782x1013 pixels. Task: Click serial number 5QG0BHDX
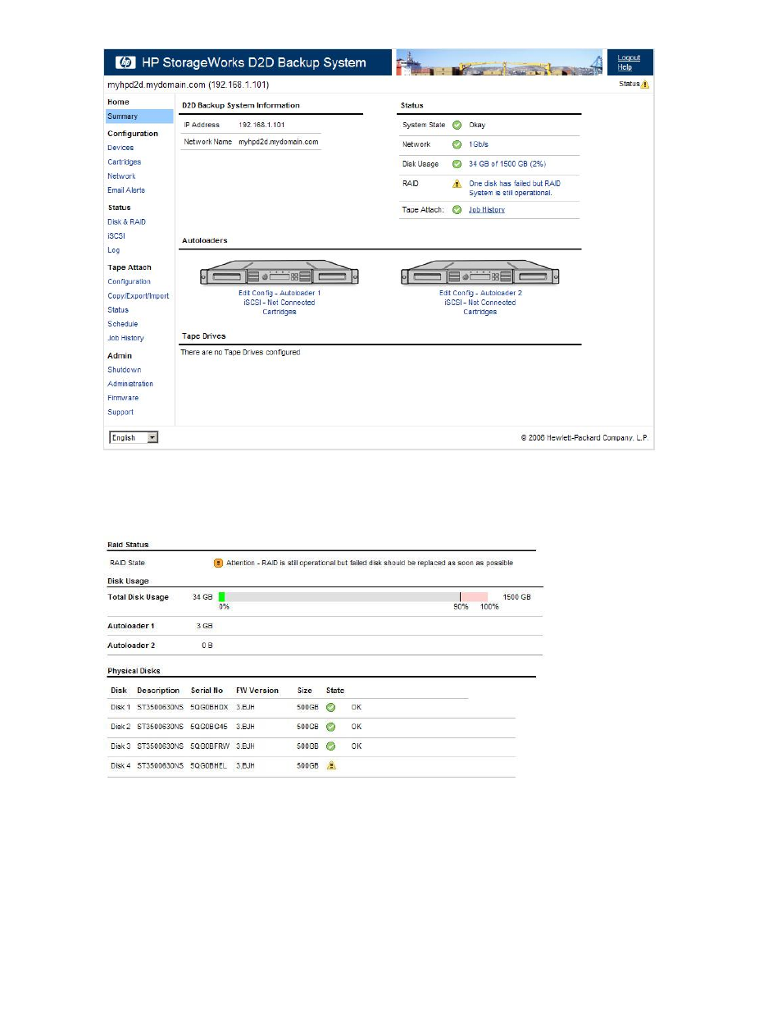click(x=209, y=707)
